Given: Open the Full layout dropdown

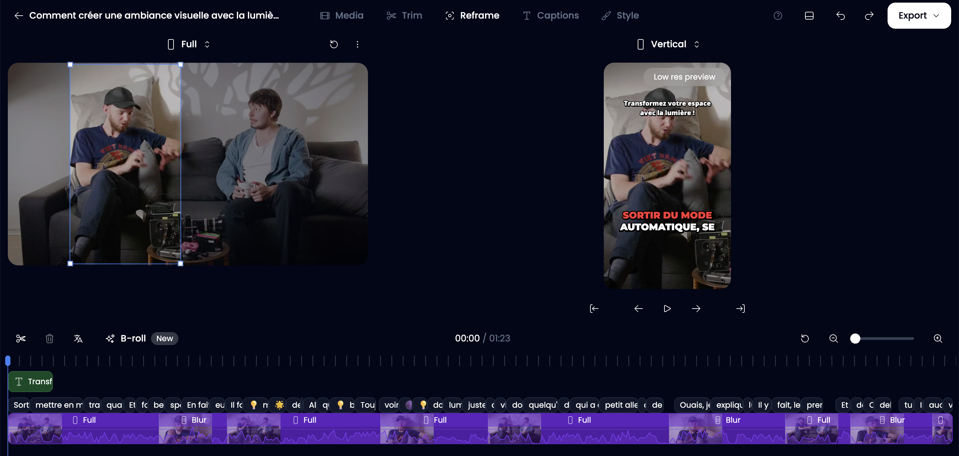Looking at the screenshot, I should click(189, 44).
